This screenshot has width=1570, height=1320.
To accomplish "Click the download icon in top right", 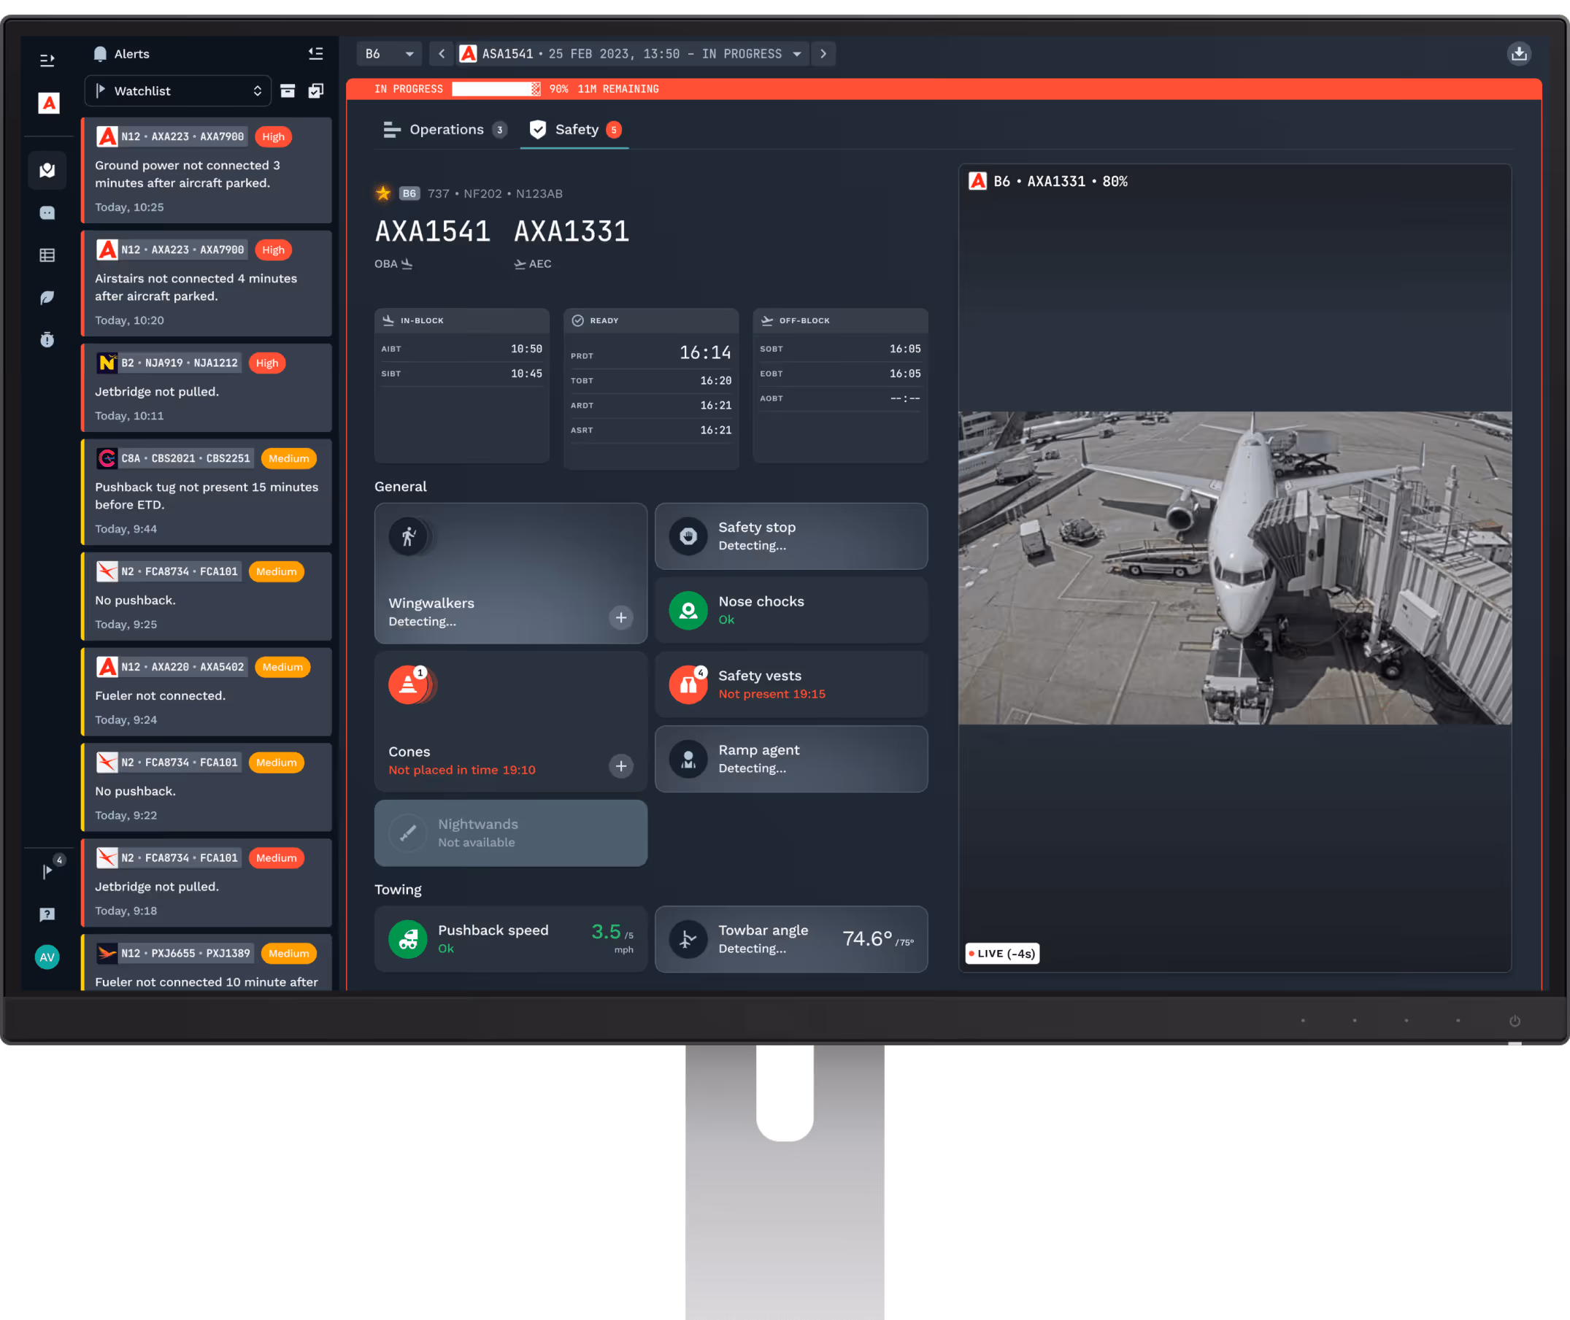I will [1518, 54].
